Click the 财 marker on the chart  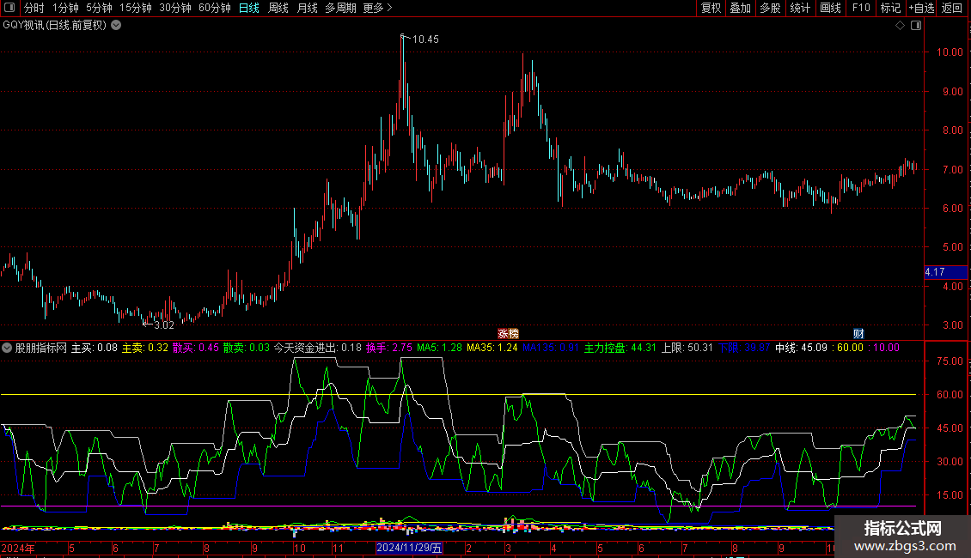pos(858,334)
